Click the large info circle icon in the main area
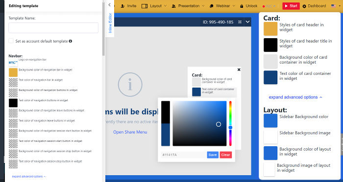Viewport: 343px width, 182px height. (130, 85)
